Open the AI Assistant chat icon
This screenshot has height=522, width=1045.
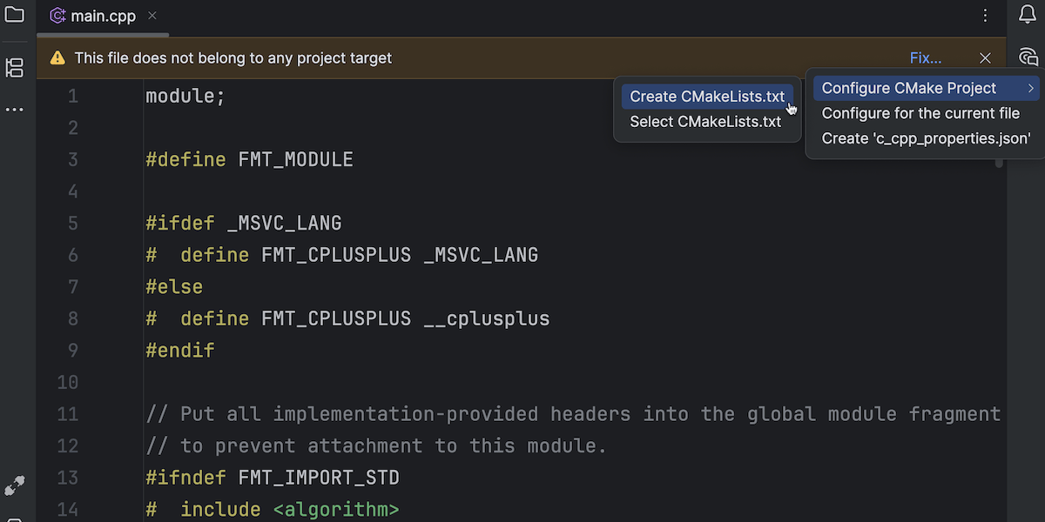(1028, 58)
